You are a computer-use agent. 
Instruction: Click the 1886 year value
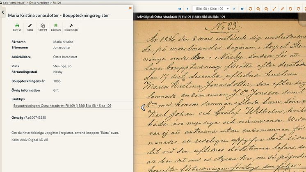57,81
